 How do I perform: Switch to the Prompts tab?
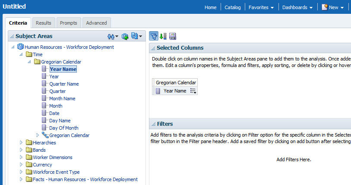pyautogui.click(x=69, y=23)
